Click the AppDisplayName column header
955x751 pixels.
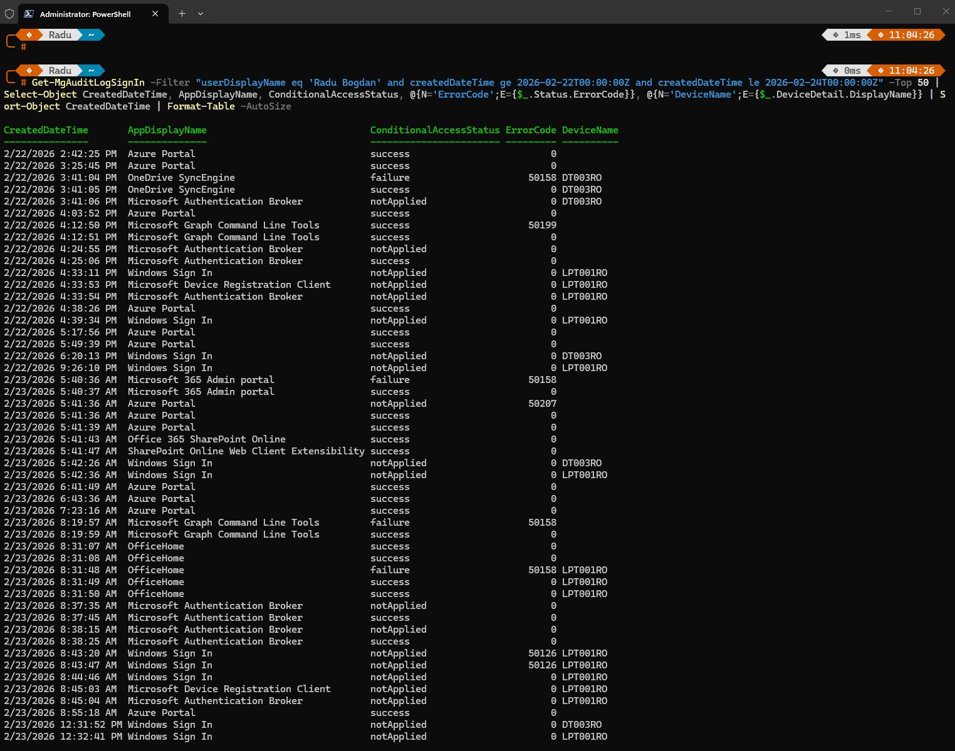[167, 130]
